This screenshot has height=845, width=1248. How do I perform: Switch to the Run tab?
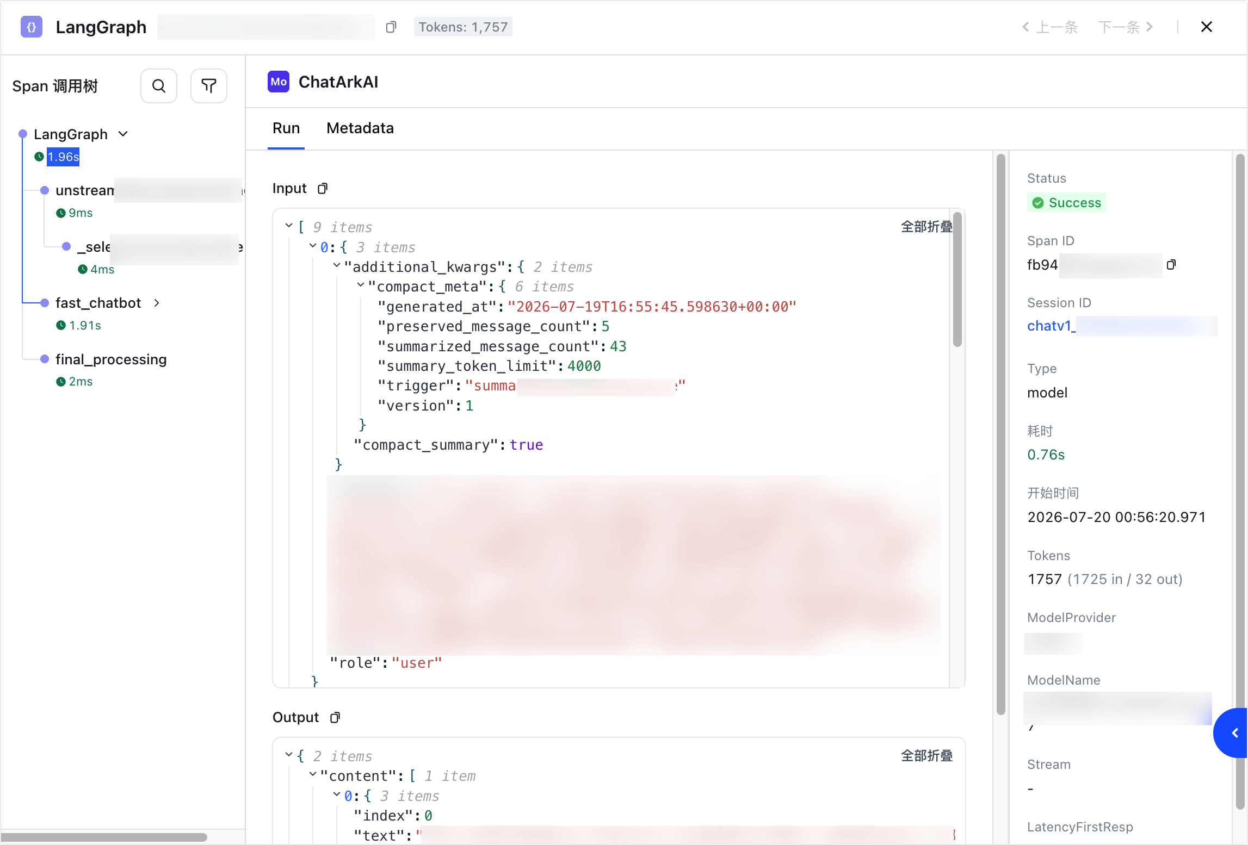coord(286,128)
